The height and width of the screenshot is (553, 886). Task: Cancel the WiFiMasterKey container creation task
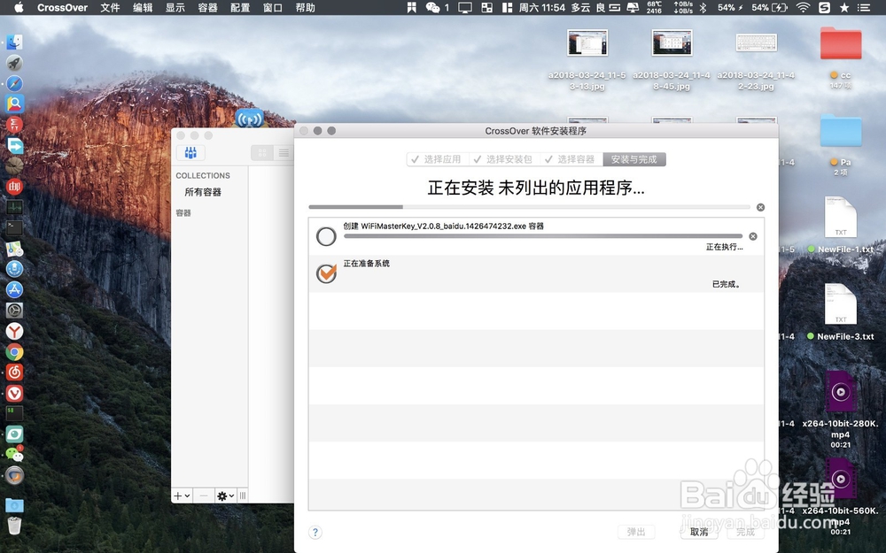tap(752, 236)
